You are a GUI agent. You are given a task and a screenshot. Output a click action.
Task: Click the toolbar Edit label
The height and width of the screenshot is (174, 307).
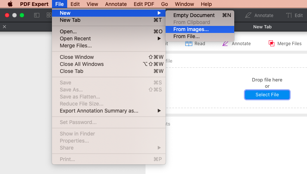pyautogui.click(x=298, y=16)
